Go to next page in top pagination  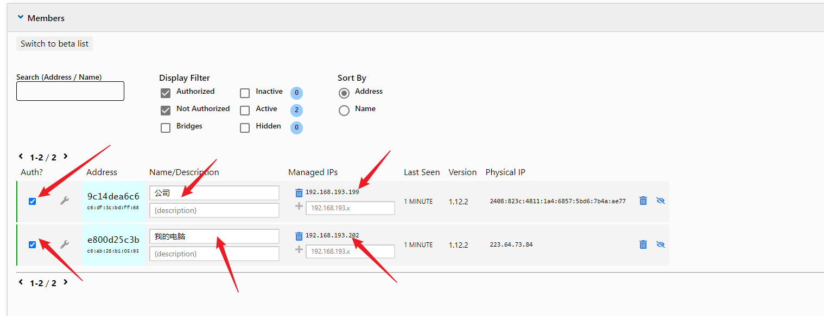[66, 156]
